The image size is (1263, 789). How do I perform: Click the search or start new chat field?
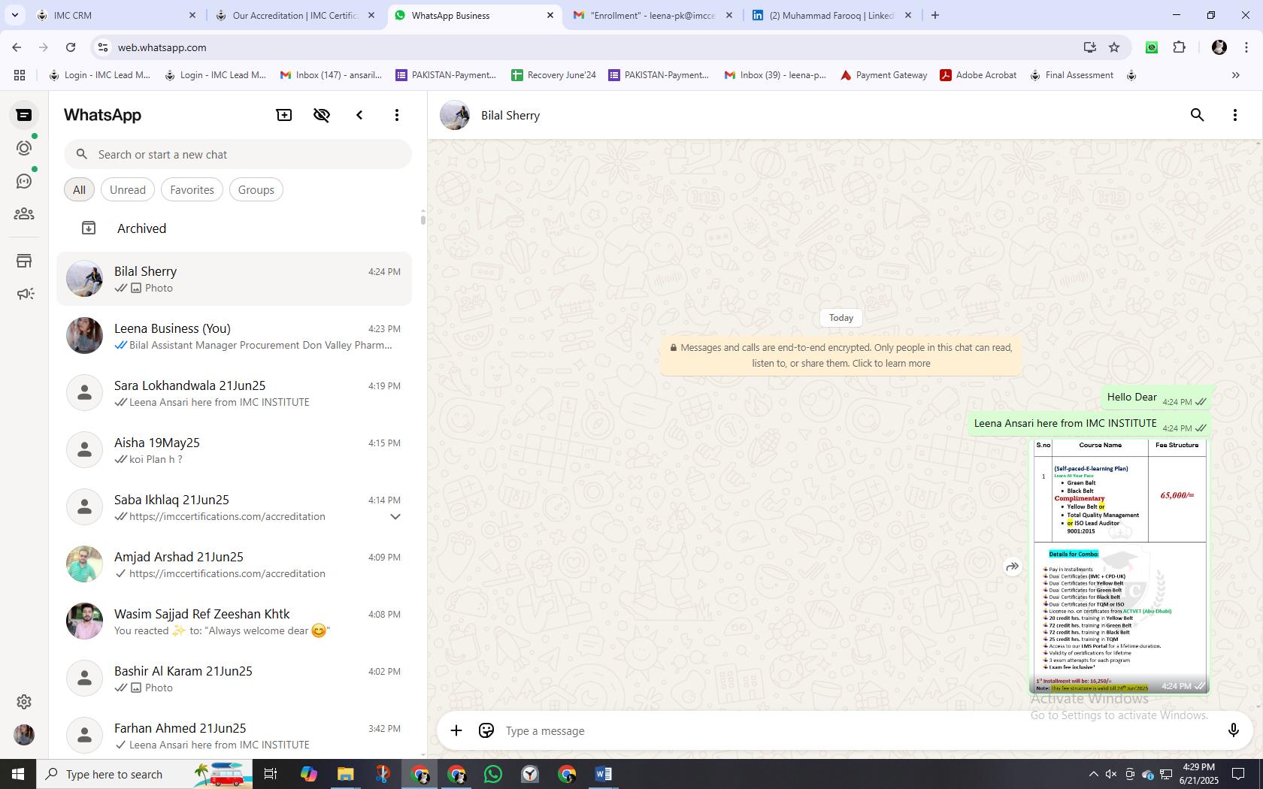pos(238,155)
